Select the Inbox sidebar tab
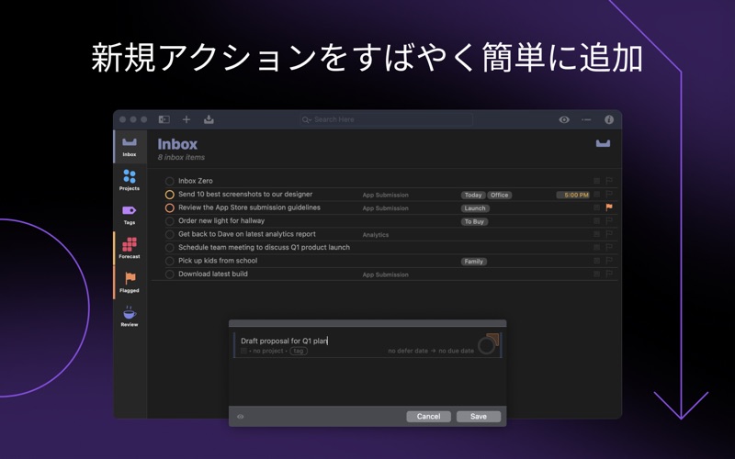This screenshot has width=735, height=459. [130, 147]
